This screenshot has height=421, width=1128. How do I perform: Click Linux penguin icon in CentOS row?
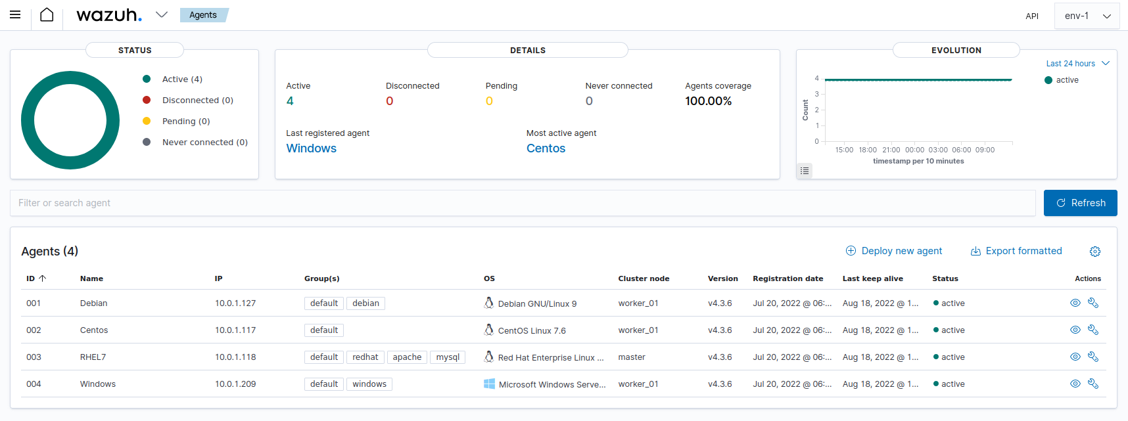click(x=488, y=330)
